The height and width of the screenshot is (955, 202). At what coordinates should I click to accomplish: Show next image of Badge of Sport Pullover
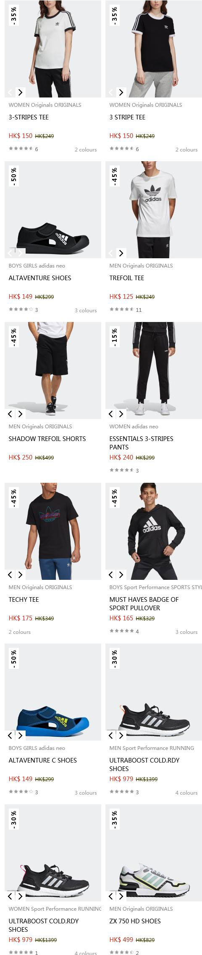coord(121,574)
